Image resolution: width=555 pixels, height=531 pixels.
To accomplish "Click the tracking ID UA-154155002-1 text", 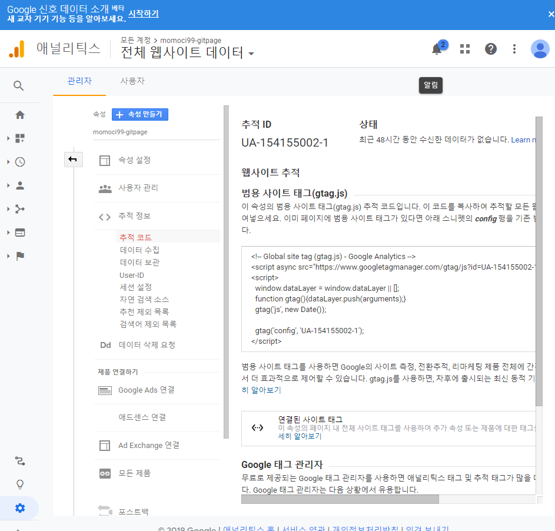I will 285,142.
